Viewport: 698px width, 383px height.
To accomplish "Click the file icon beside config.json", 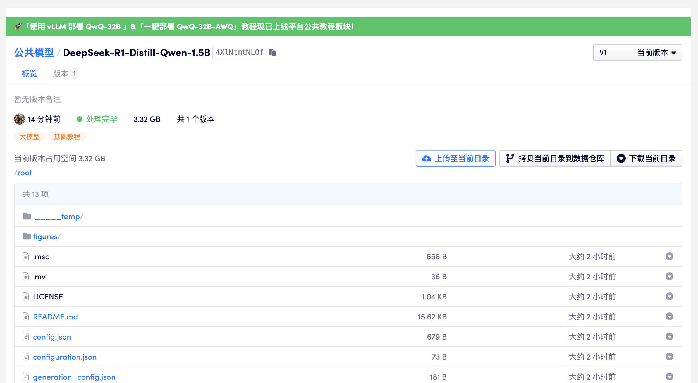I will [x=26, y=336].
